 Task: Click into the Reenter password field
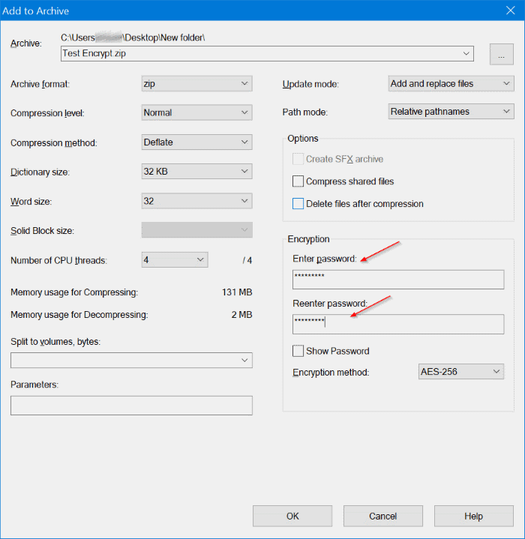[x=398, y=324]
